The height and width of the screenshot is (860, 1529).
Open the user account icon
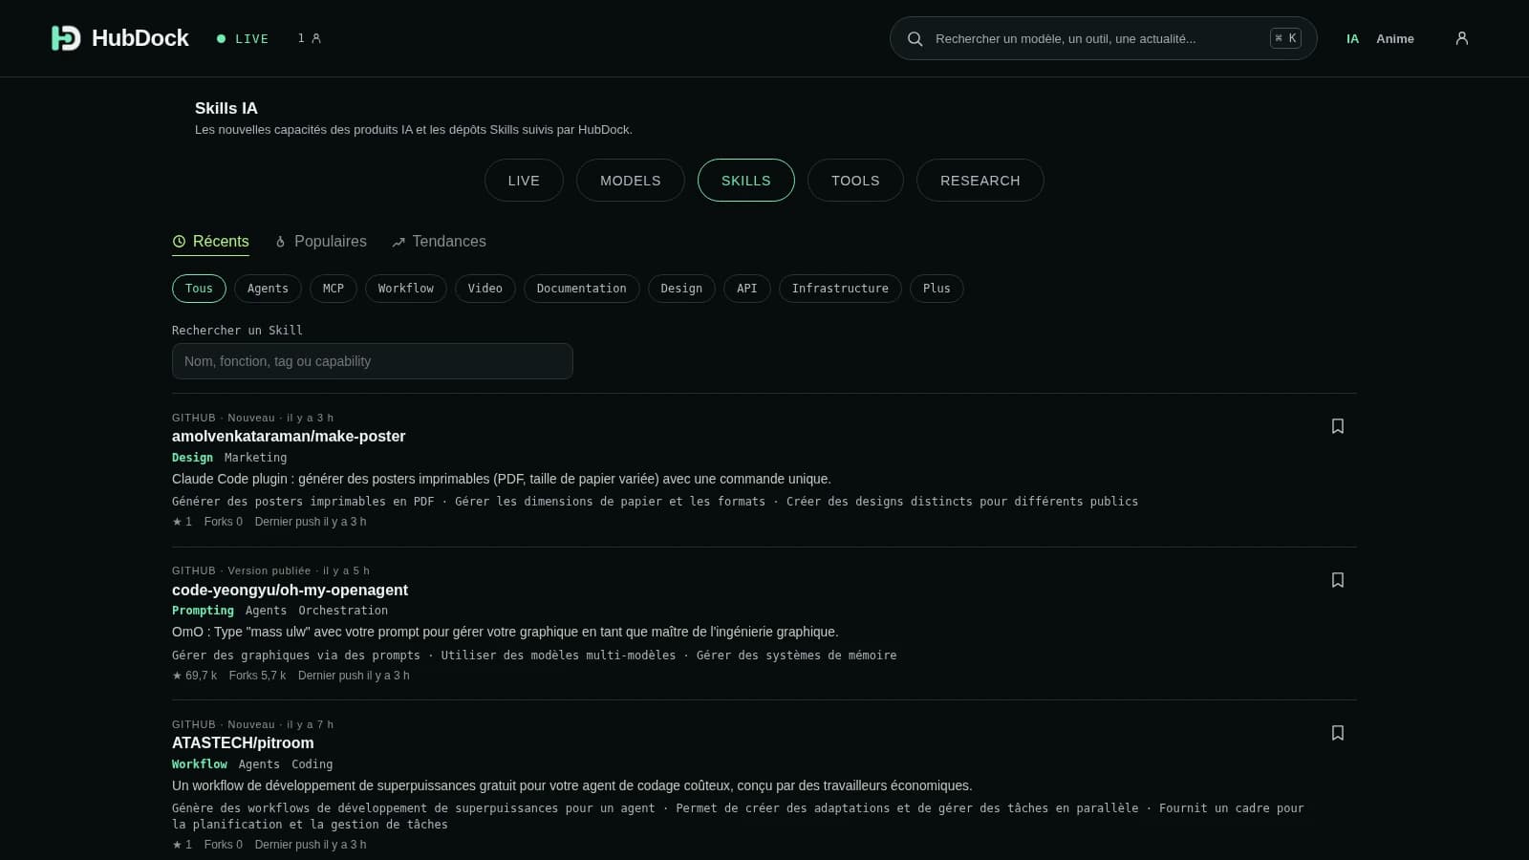pyautogui.click(x=1461, y=38)
